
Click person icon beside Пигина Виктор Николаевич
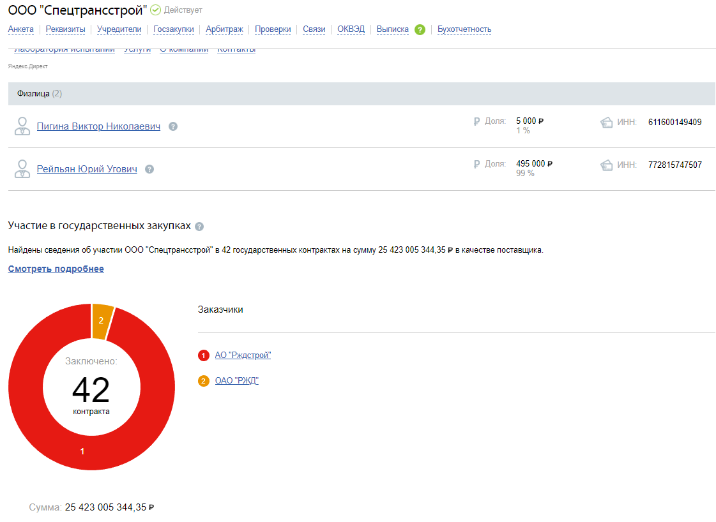[22, 126]
